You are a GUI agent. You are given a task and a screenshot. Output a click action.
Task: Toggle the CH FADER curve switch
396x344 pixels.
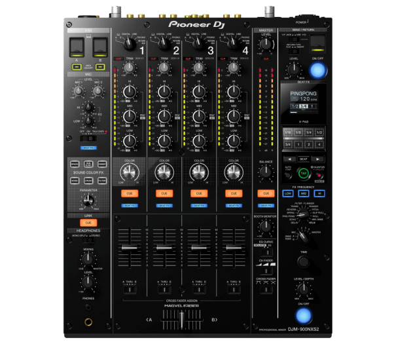(x=266, y=271)
